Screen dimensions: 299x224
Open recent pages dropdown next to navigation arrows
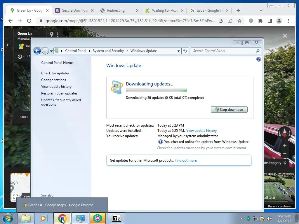[51, 51]
